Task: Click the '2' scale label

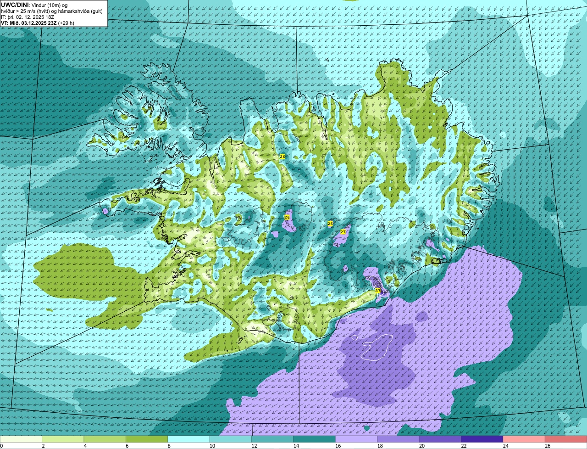Action: (43, 446)
